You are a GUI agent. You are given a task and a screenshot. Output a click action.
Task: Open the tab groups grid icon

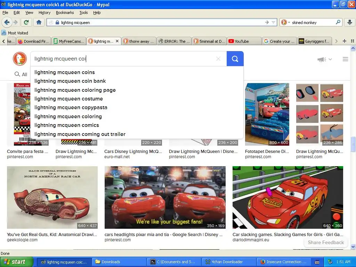click(x=353, y=41)
